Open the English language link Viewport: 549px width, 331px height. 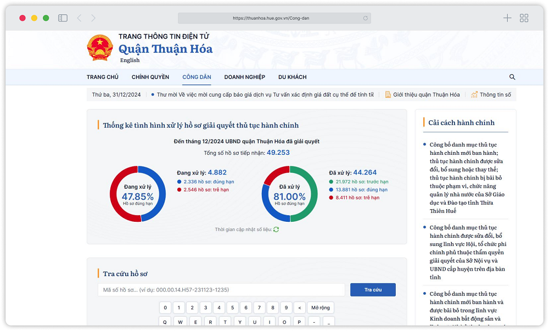click(x=130, y=60)
